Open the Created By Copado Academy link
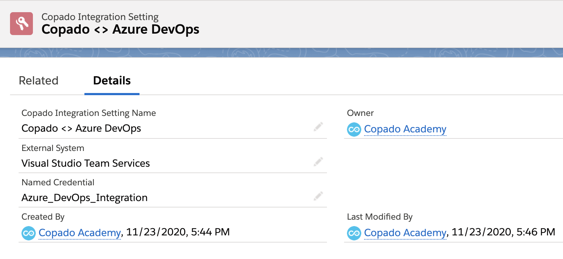The height and width of the screenshot is (259, 563). tap(79, 233)
